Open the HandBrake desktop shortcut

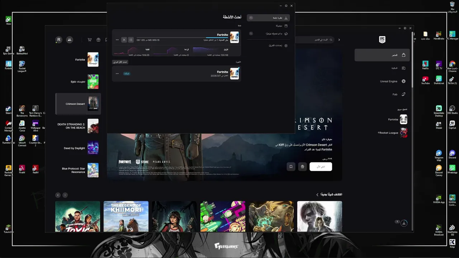tap(439, 35)
